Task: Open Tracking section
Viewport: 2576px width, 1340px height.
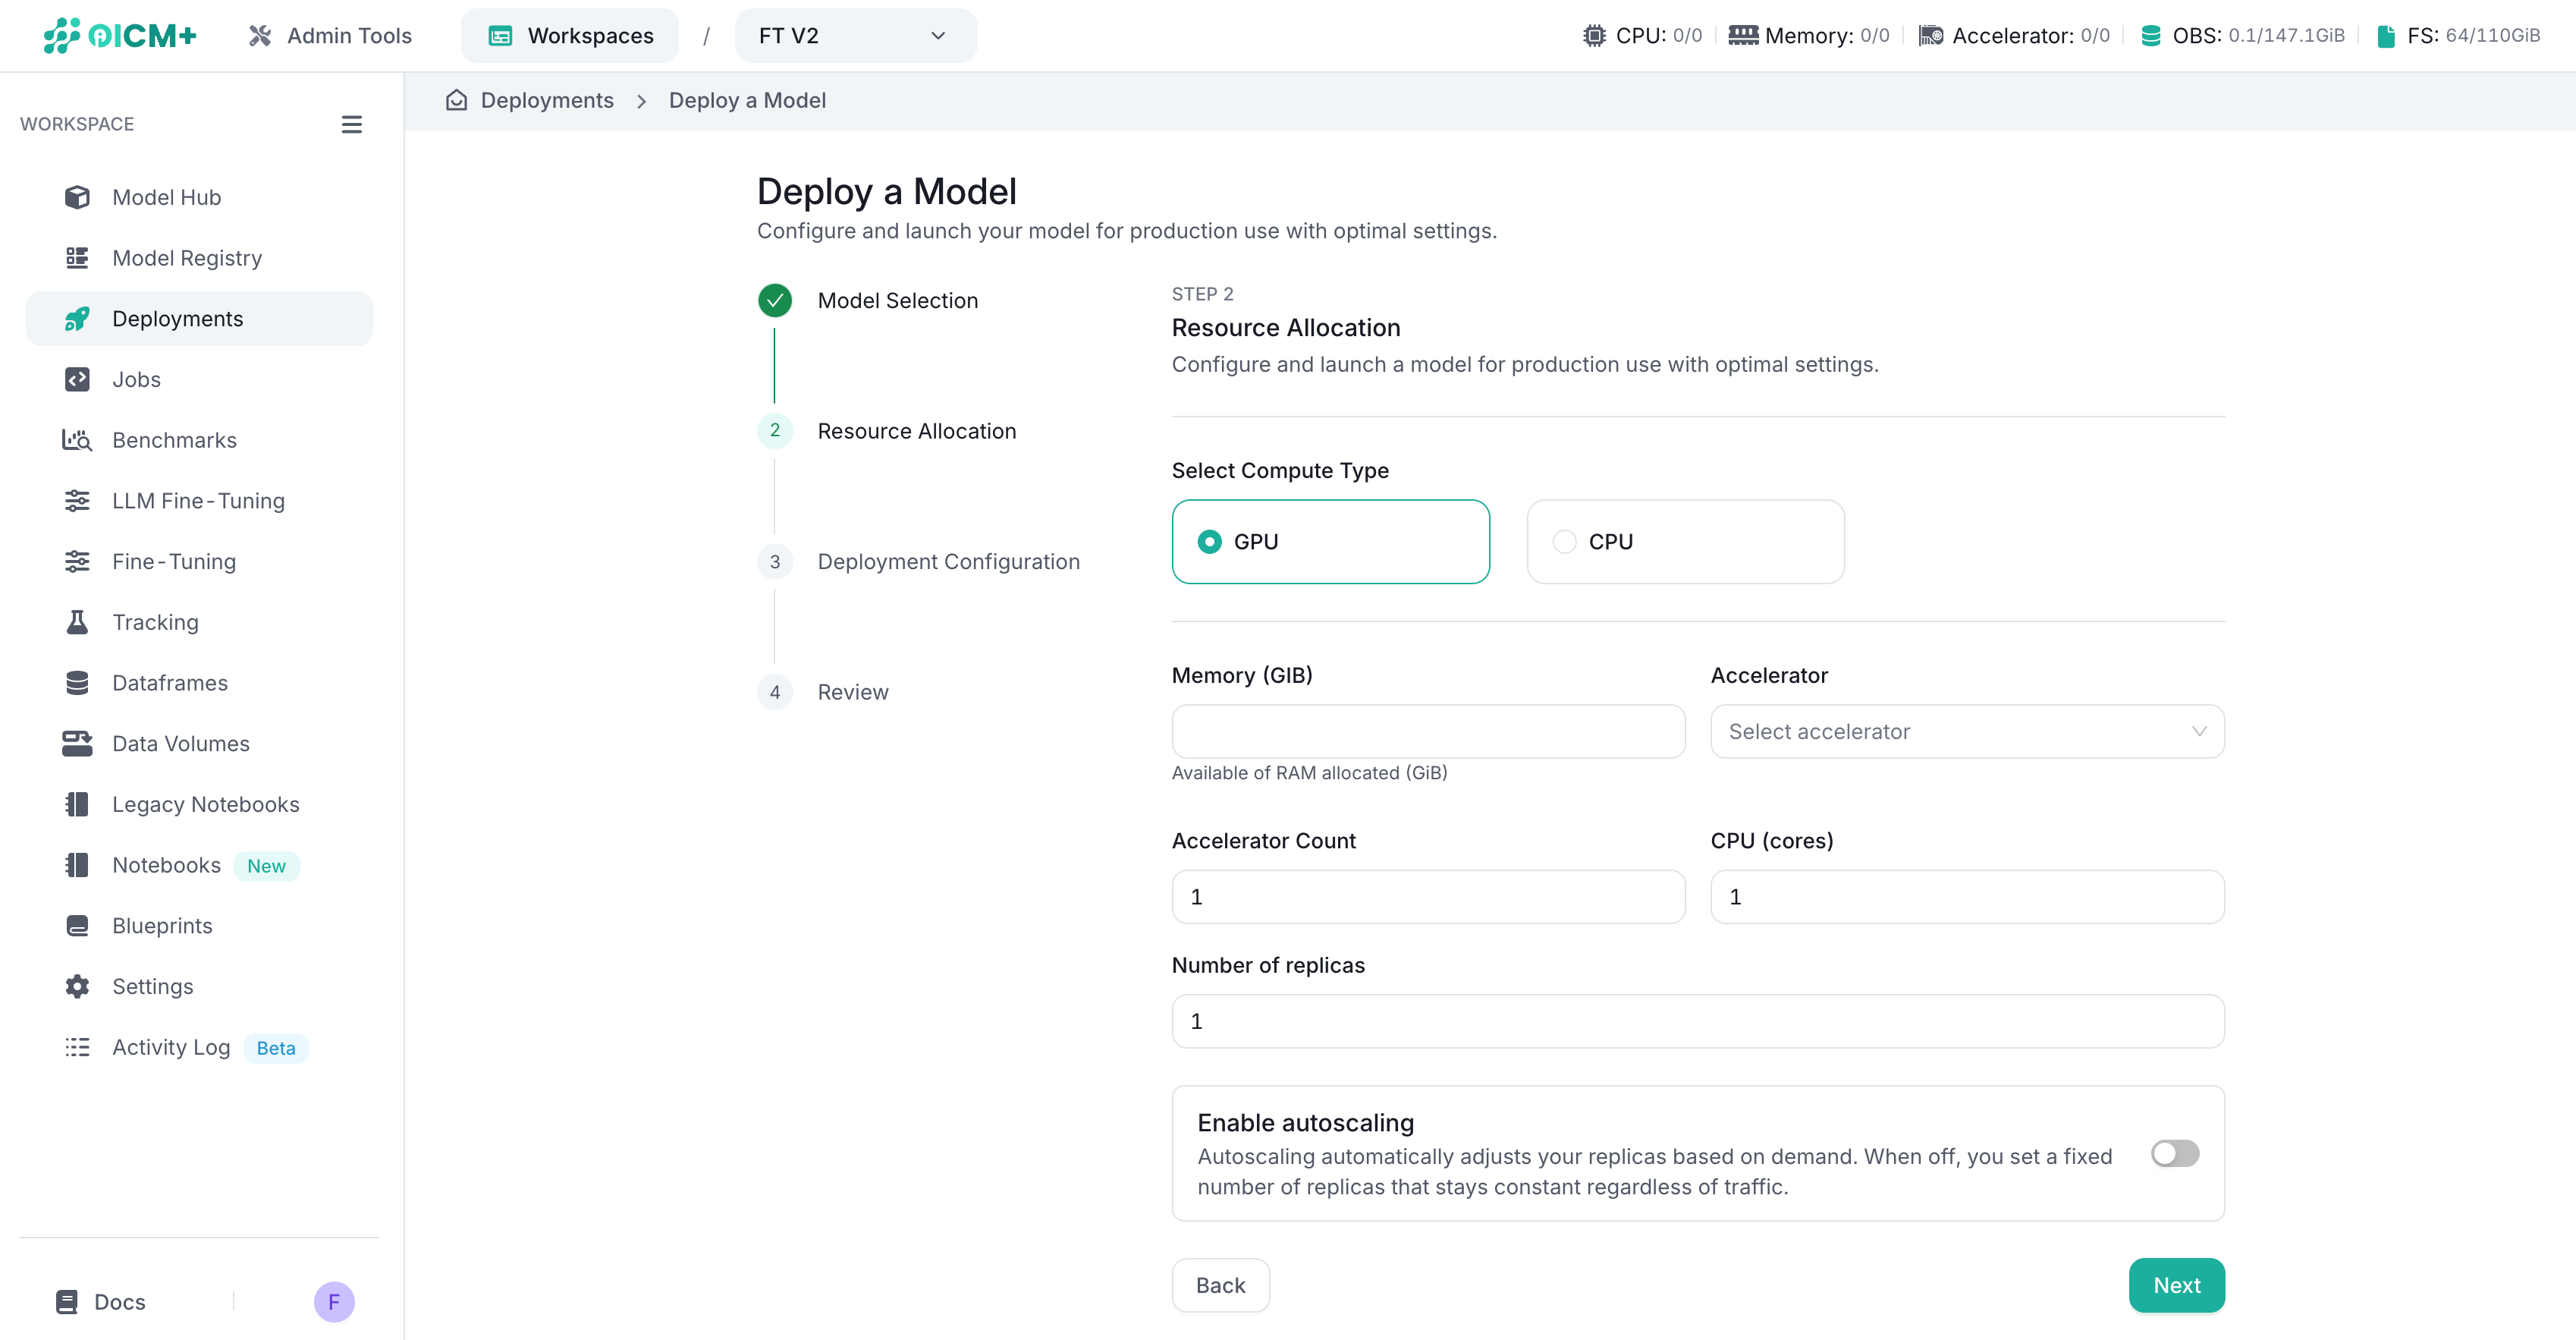Action: 199,622
